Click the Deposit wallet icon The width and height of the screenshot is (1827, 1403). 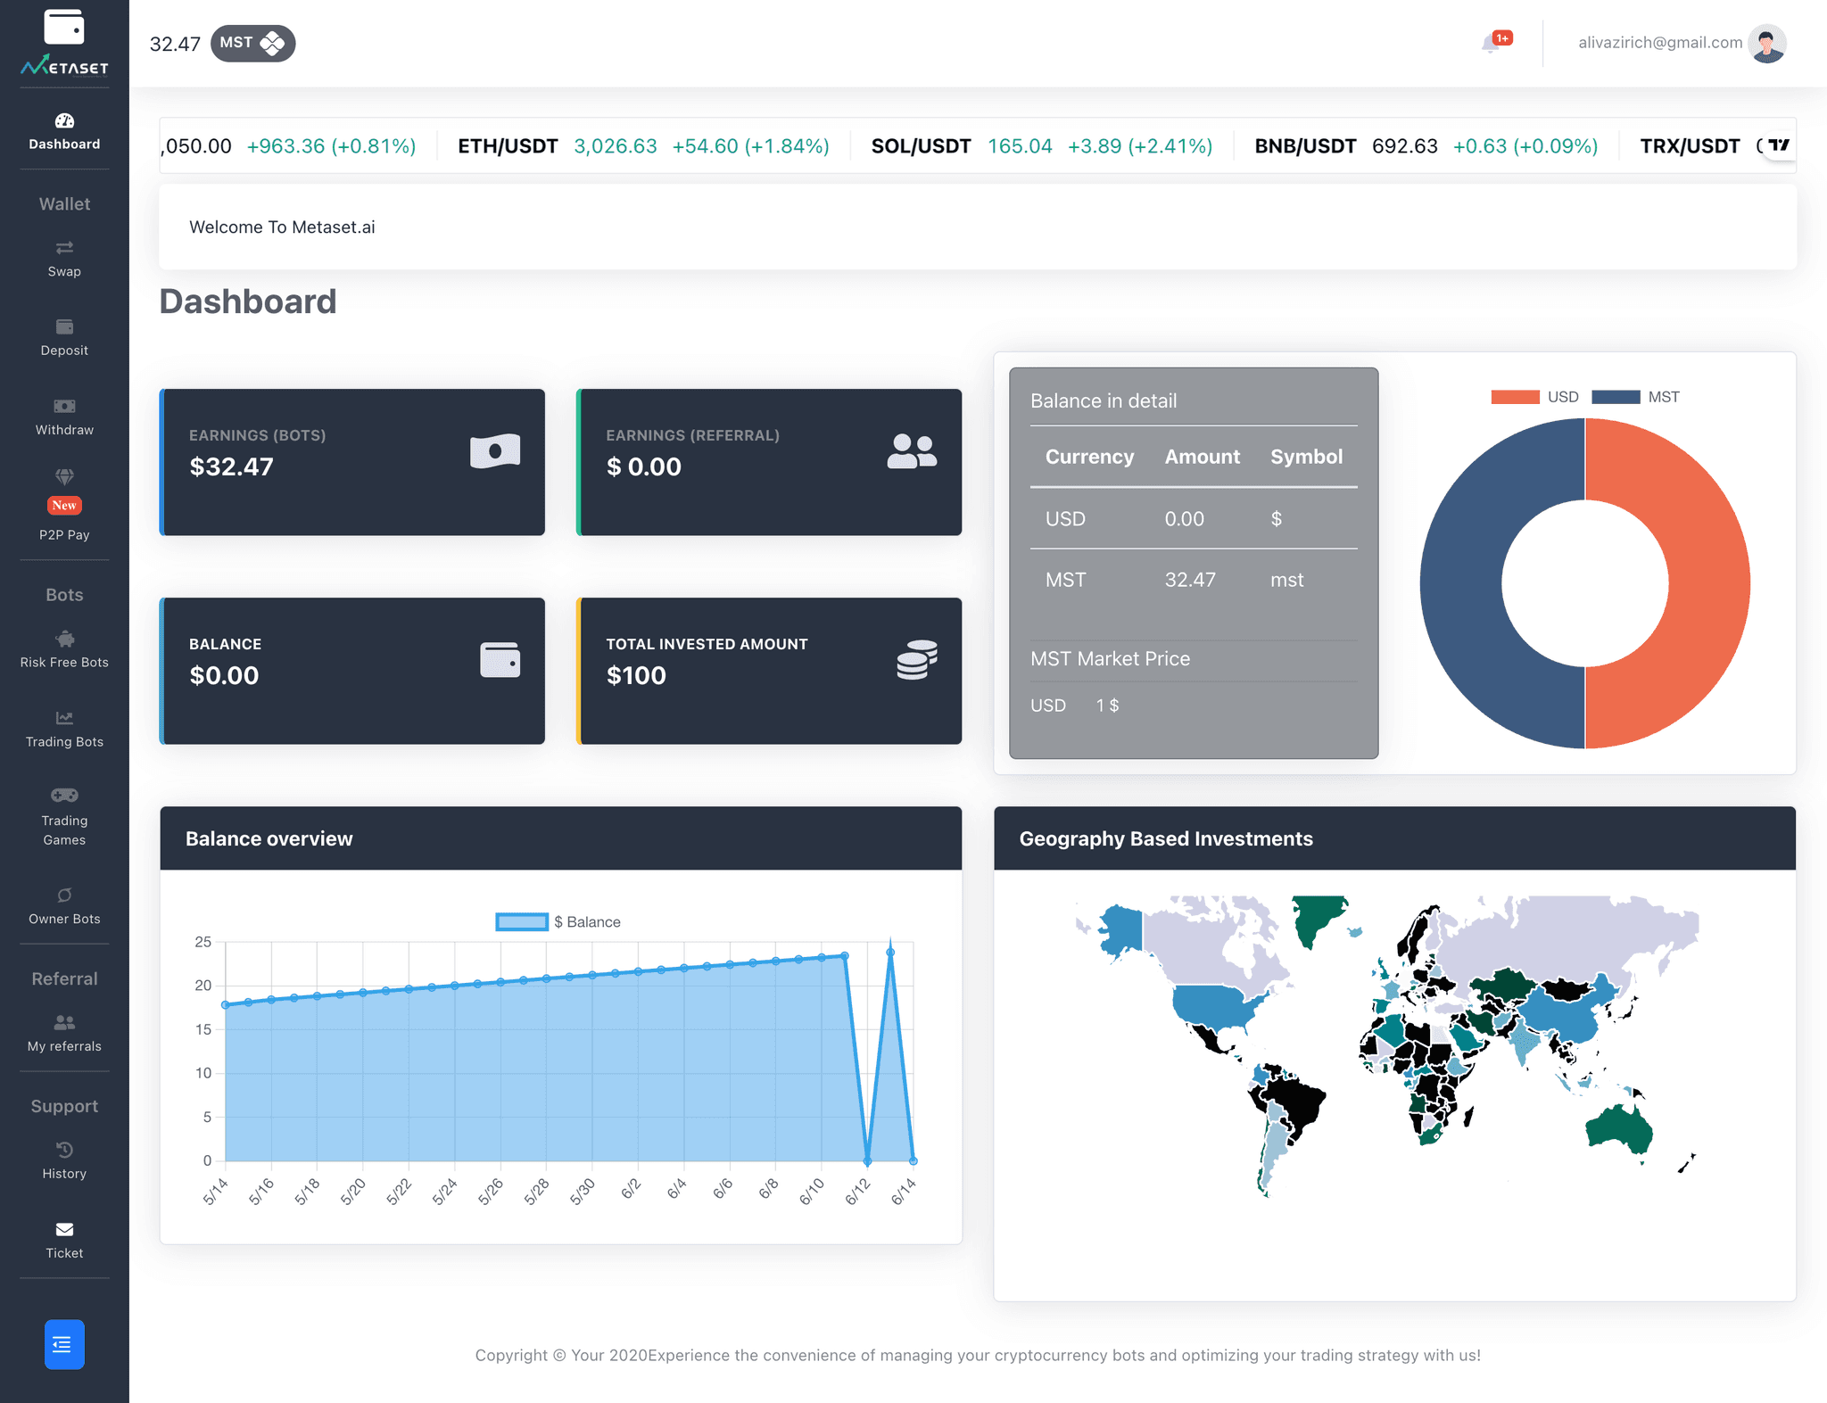64,327
